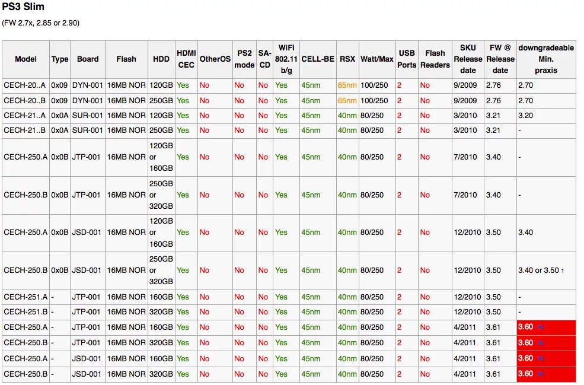
Task: Select the "CECH-21..B" model cell
Action: 24,131
